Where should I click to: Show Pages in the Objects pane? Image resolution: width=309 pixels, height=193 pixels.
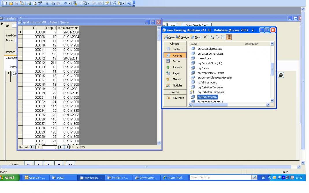pyautogui.click(x=175, y=73)
